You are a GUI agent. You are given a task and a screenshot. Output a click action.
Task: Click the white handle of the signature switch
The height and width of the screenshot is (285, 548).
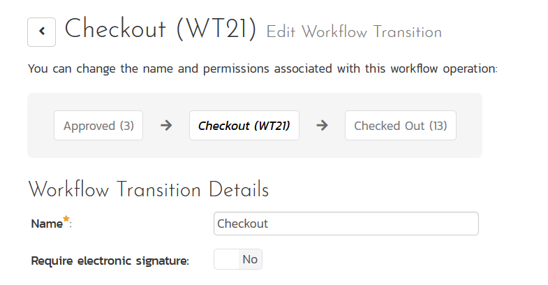click(226, 260)
